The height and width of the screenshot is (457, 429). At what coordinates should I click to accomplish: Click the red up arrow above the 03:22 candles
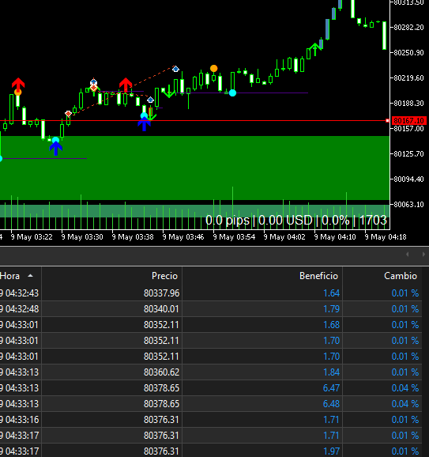18,85
